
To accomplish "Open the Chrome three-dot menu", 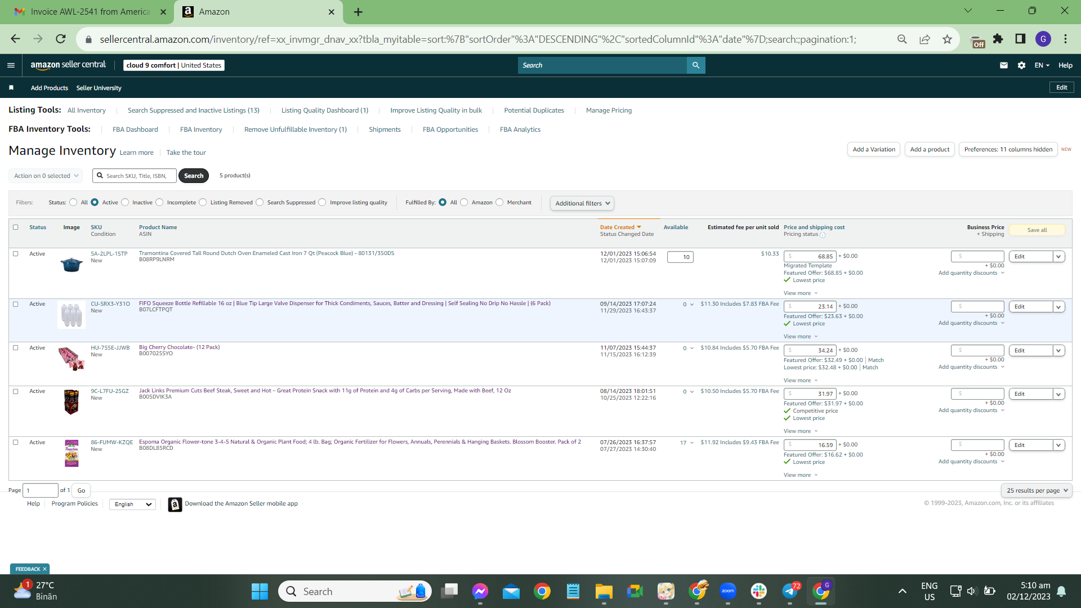I will tap(1065, 39).
